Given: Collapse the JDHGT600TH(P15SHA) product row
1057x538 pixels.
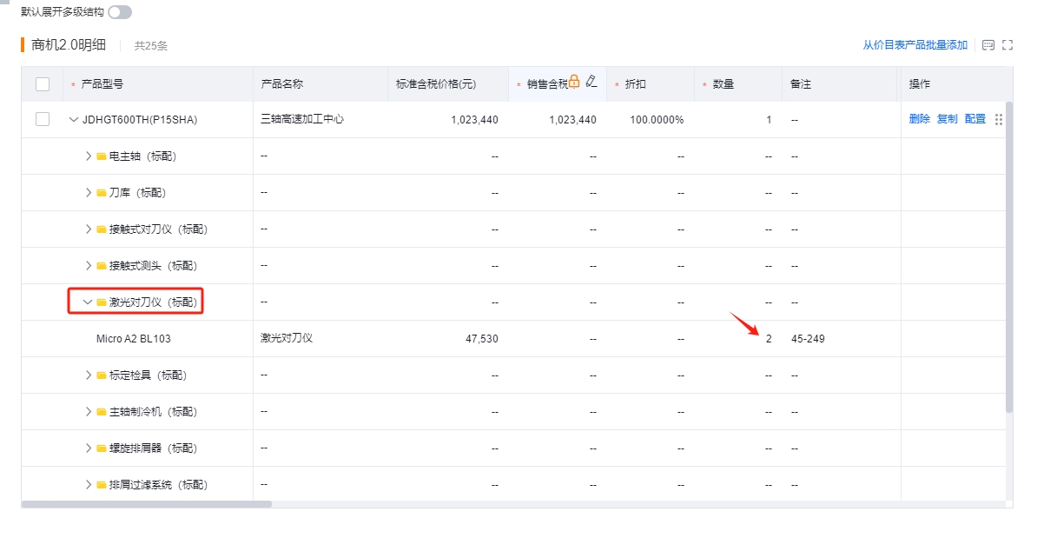Looking at the screenshot, I should pyautogui.click(x=74, y=120).
